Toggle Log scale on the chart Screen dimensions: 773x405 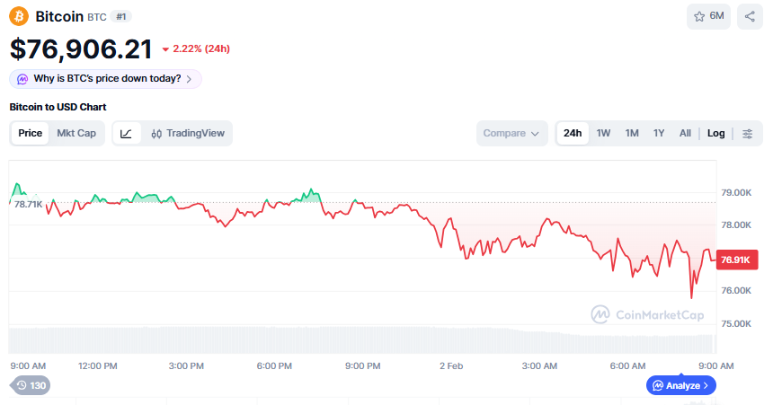tap(715, 133)
